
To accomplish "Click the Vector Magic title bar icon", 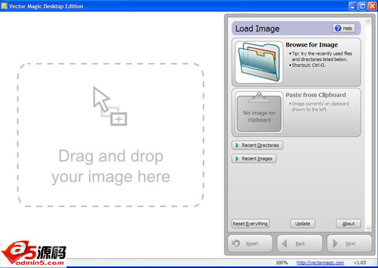I will (x=4, y=6).
